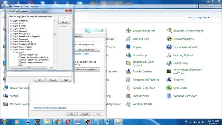Expand the English (Singapore) tree node

(x=11, y=39)
